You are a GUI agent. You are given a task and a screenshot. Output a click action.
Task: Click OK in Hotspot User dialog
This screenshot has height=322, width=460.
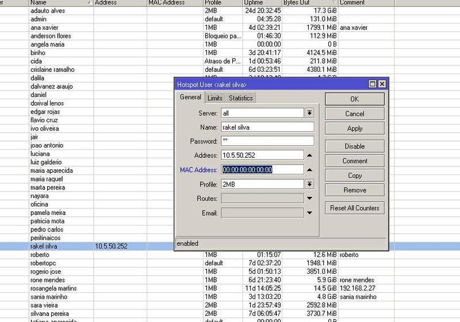[354, 99]
